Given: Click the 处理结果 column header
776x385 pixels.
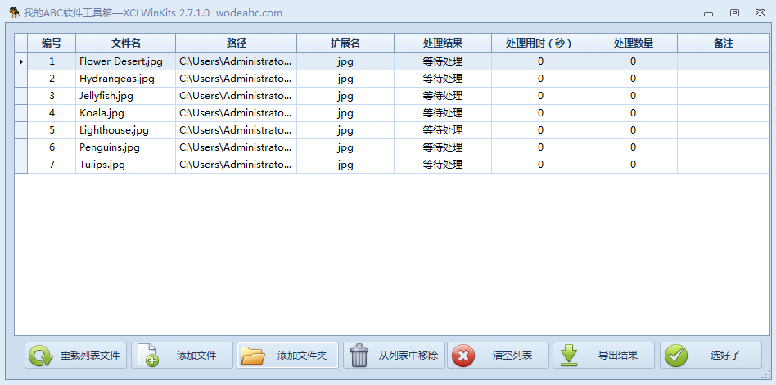Looking at the screenshot, I should pos(443,43).
